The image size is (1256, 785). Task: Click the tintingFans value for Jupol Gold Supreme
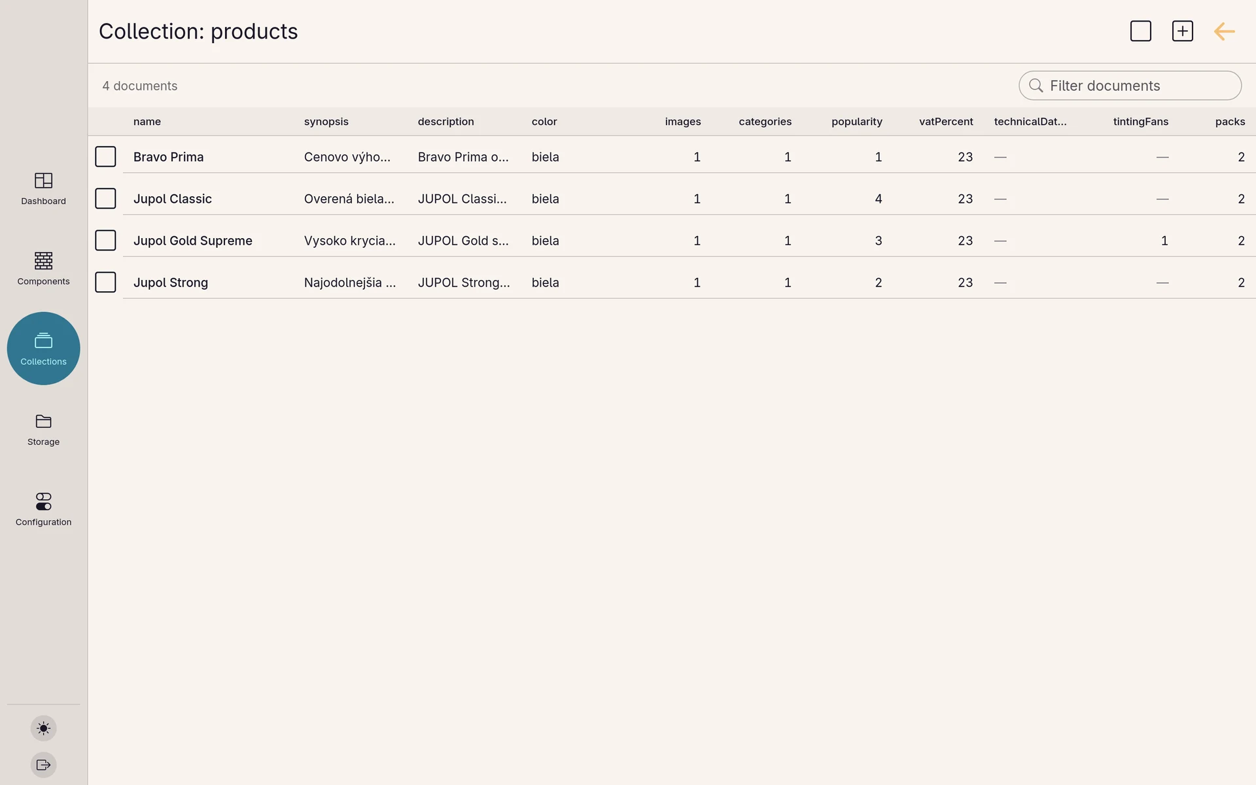(x=1164, y=241)
